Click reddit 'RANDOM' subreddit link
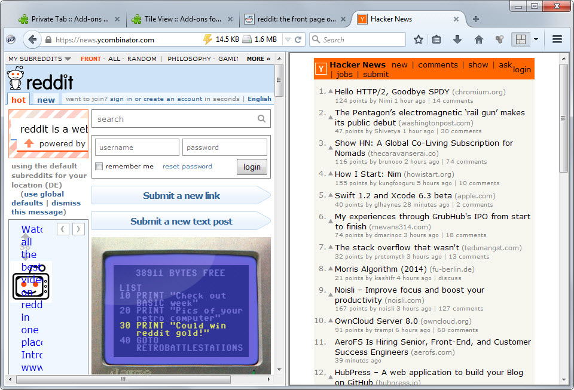The width and height of the screenshot is (574, 390). [x=142, y=59]
